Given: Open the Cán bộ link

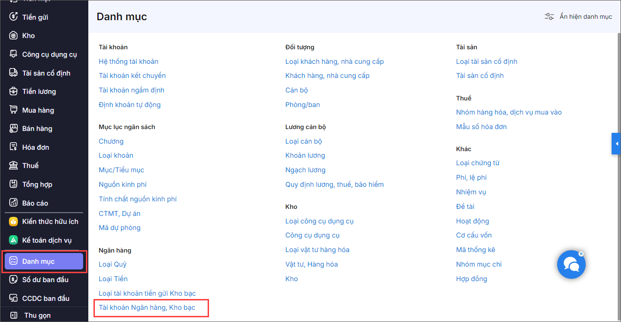Looking at the screenshot, I should (x=296, y=90).
